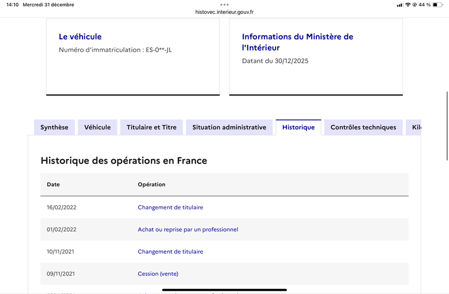Click Achat ou reprise par un professionnel
Viewport: 449px width, 294px height.
pos(188,230)
